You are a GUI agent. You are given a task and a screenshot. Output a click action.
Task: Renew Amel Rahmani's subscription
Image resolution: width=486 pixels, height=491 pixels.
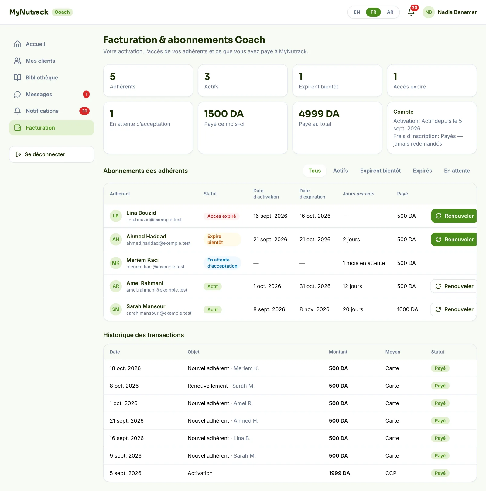coord(453,286)
